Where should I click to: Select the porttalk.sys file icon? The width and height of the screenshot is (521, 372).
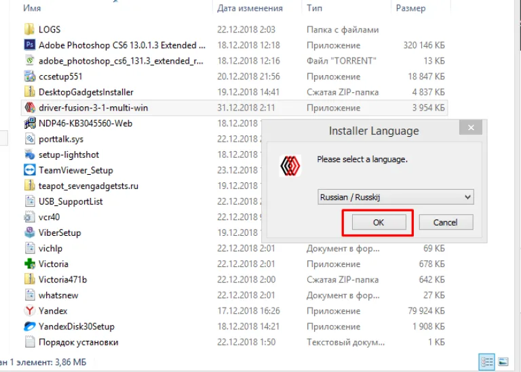click(29, 139)
